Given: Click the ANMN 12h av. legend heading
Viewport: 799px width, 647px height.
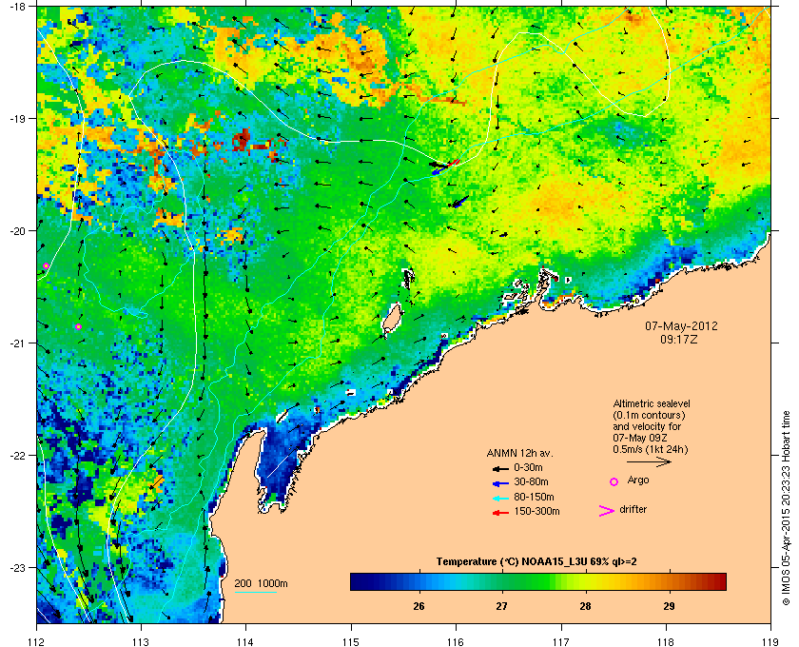Looking at the screenshot, I should [x=519, y=453].
